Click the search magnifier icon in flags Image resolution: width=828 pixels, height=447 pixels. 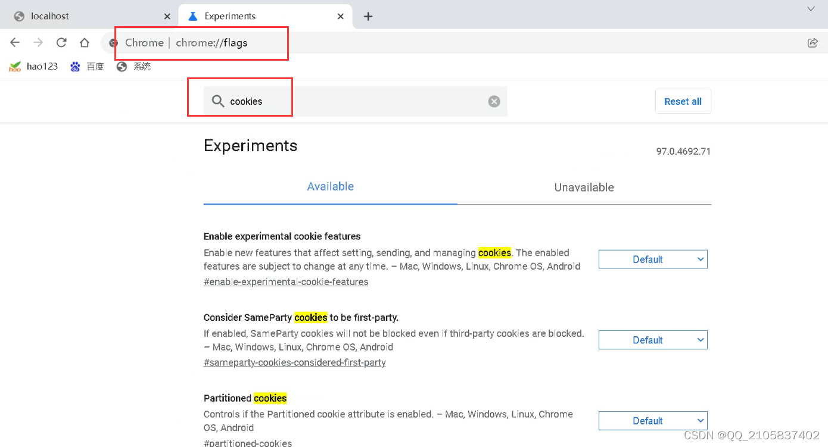218,101
